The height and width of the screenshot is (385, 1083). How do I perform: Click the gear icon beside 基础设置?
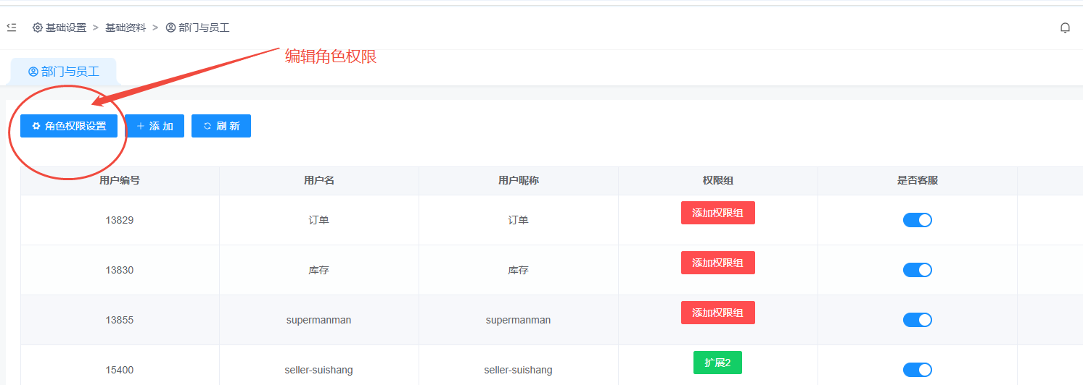tap(38, 27)
